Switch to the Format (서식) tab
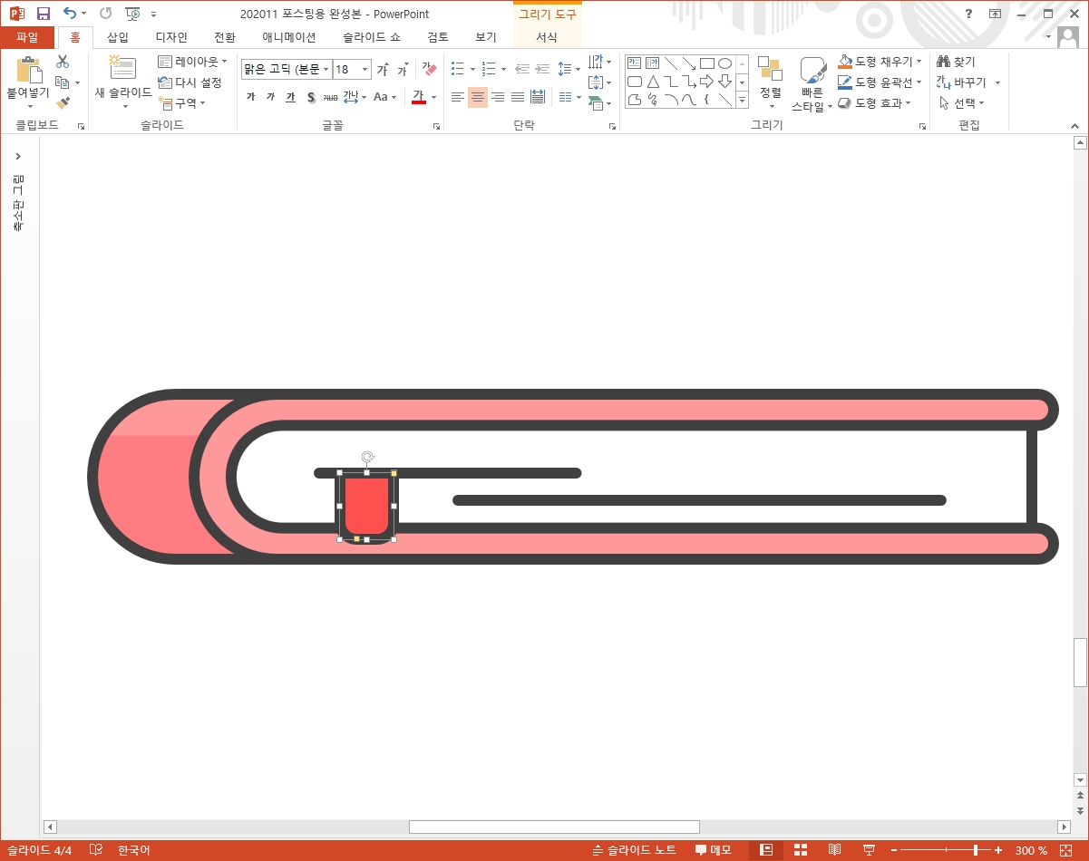This screenshot has width=1089, height=861. point(546,37)
